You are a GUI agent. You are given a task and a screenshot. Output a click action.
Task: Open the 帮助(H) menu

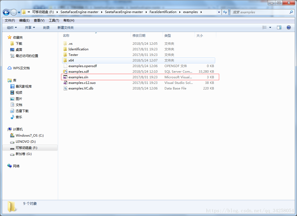pyautogui.click(x=69, y=21)
